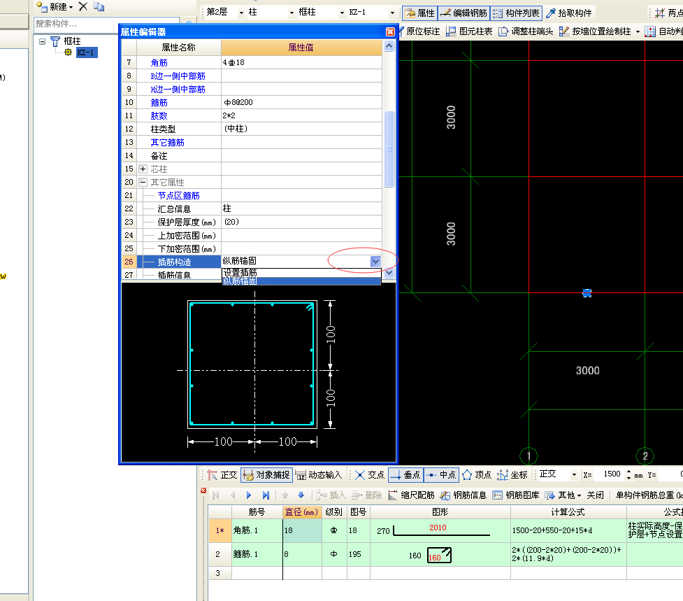683x601 pixels.
Task: Expand the 芯柱 property group
Action: [x=143, y=169]
